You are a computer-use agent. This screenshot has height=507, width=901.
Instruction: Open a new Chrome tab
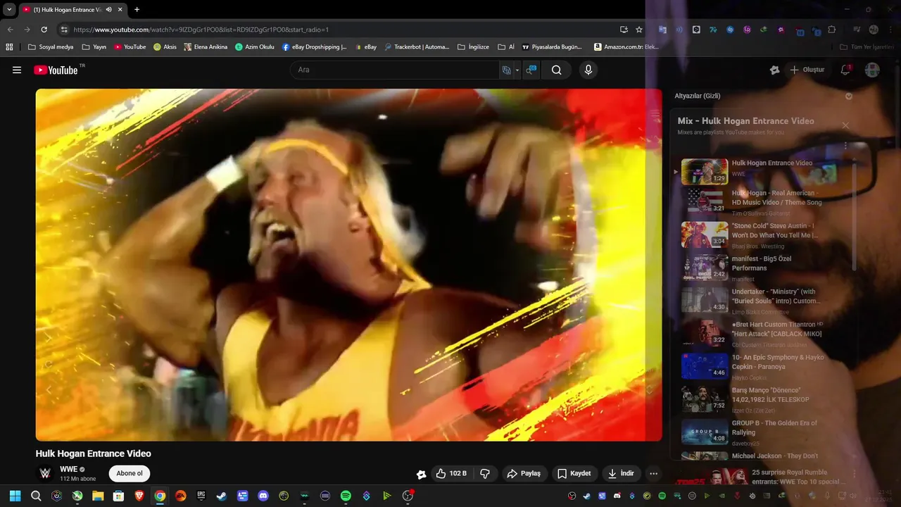click(137, 10)
